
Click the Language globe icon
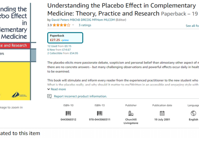[x=194, y=113]
